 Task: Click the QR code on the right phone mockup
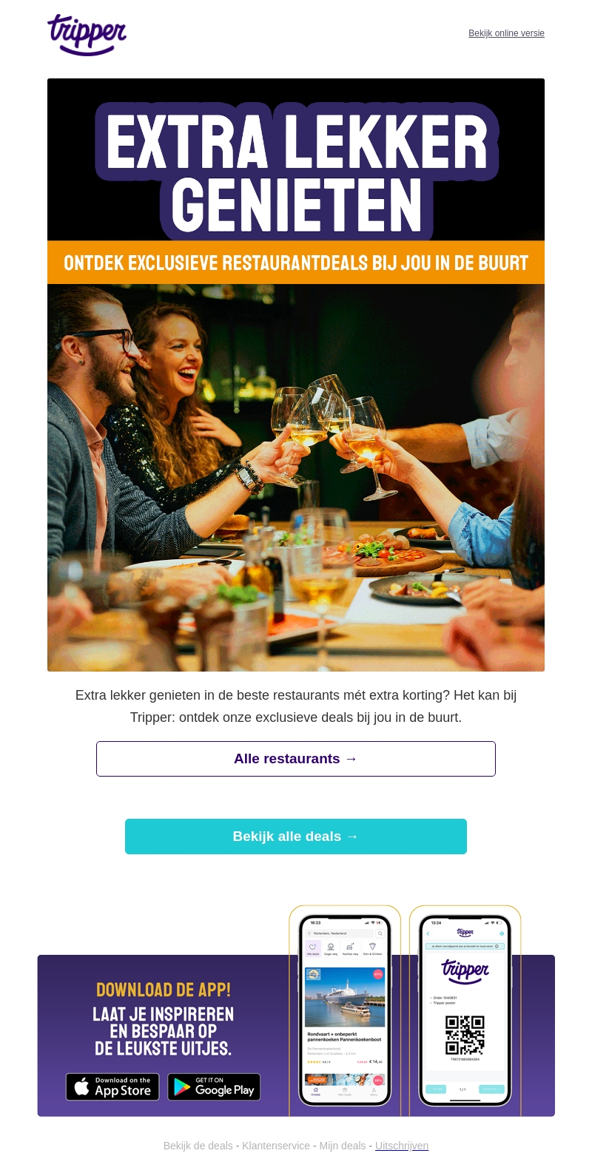(465, 1035)
